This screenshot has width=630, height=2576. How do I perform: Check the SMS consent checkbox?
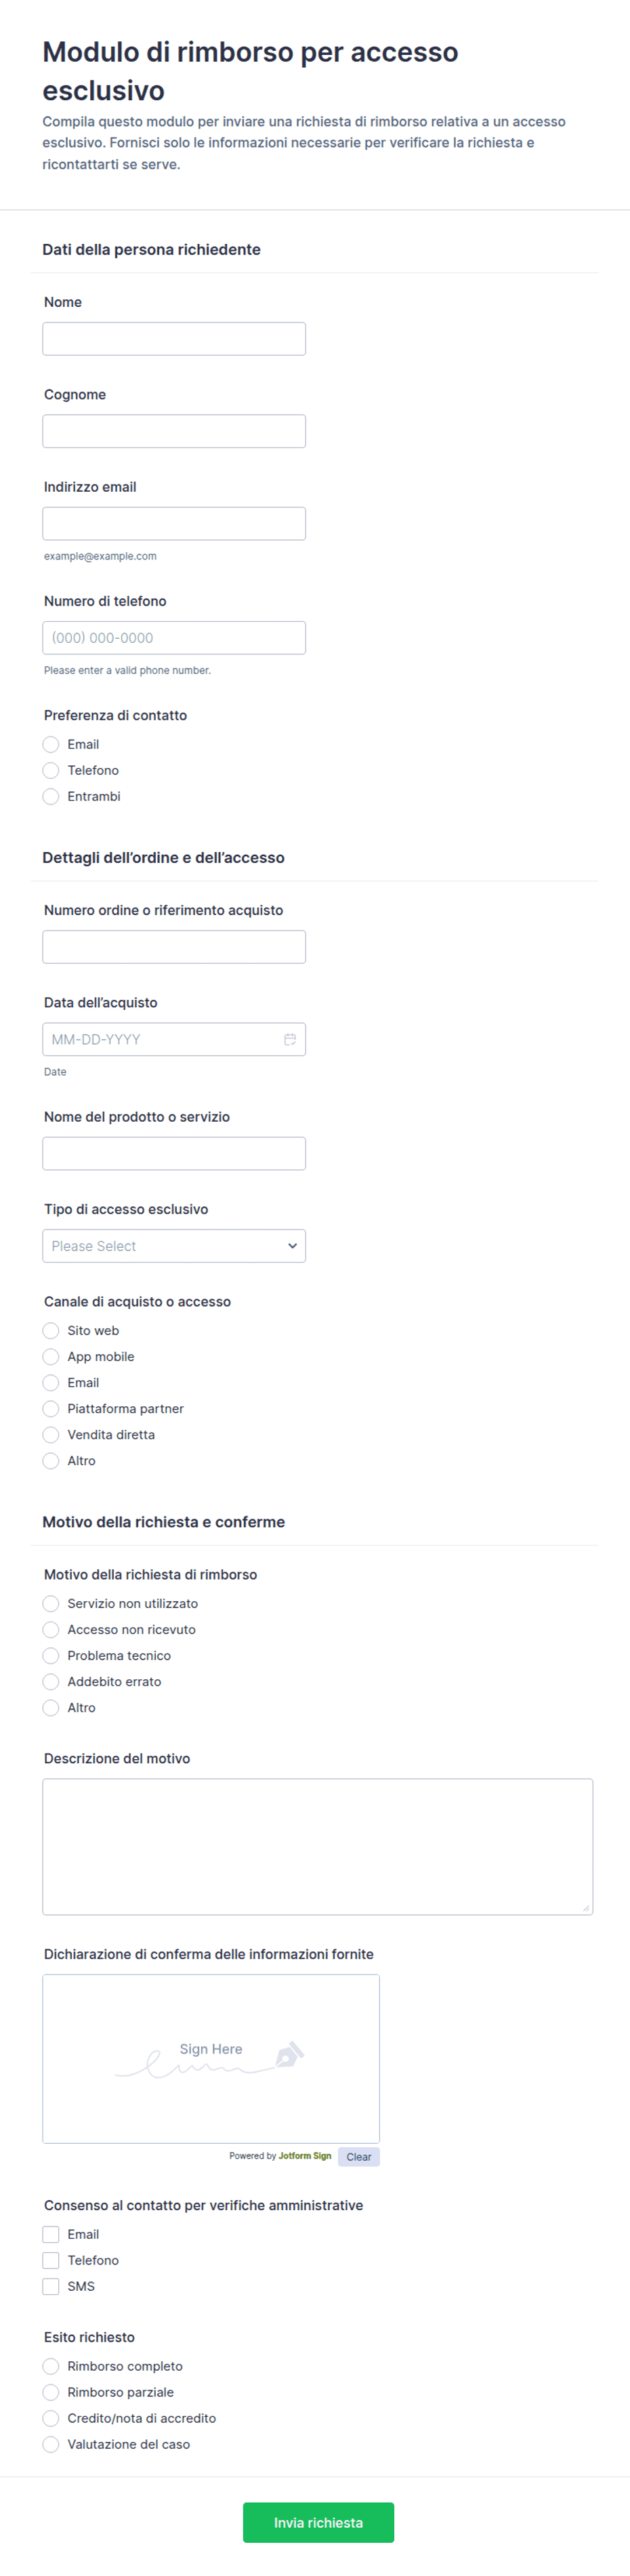coord(51,2286)
